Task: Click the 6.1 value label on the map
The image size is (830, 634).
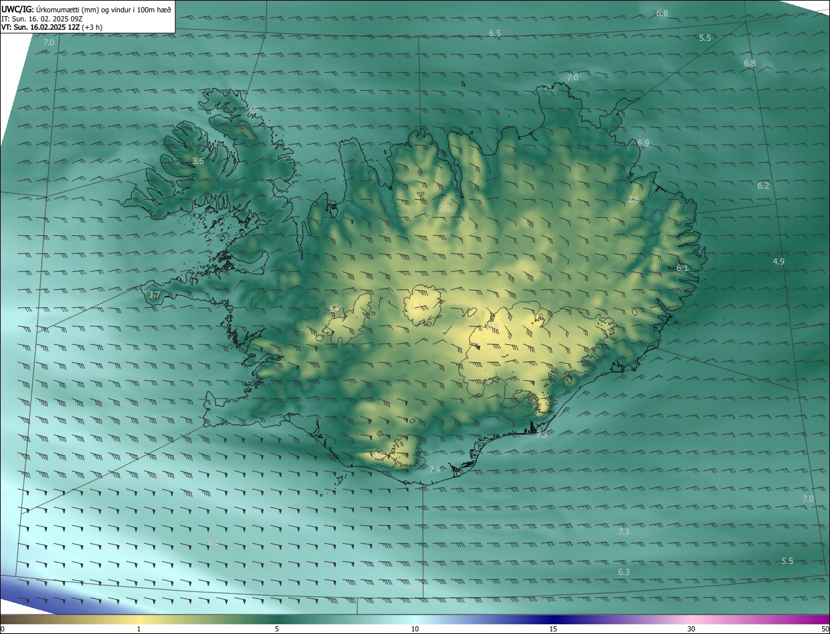Action: point(682,268)
